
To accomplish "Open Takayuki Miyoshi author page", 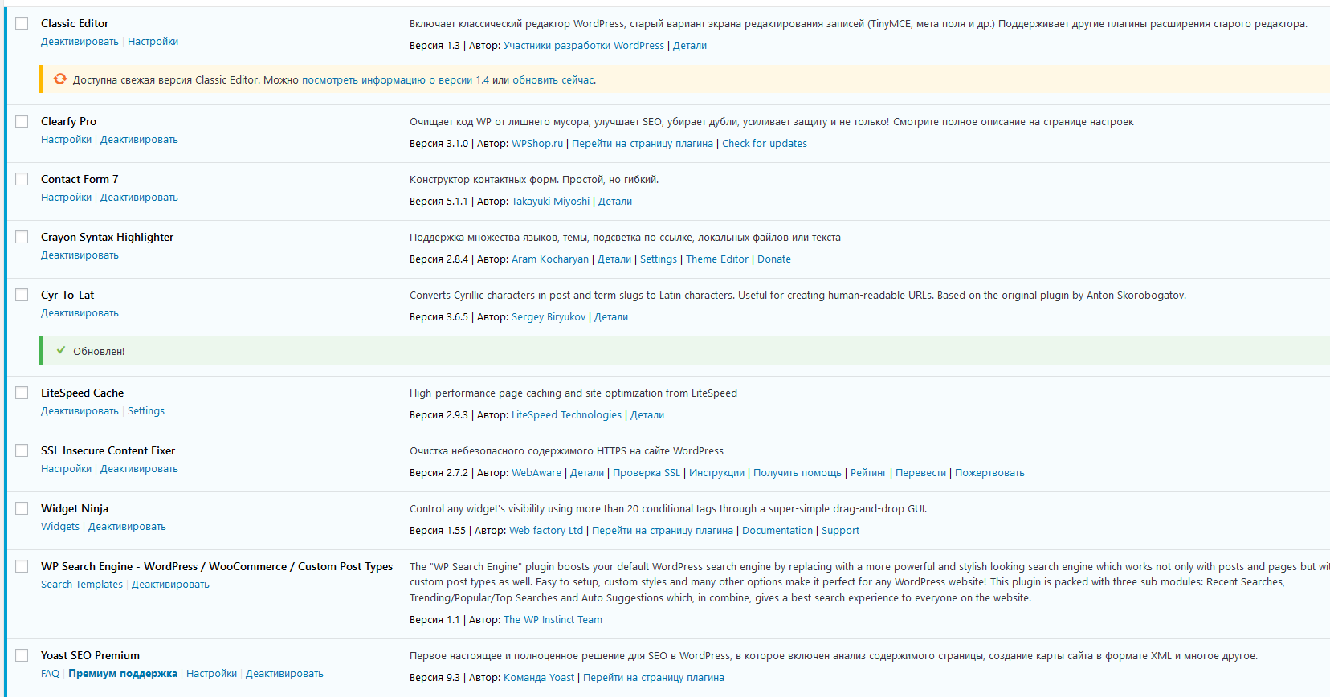I will [550, 202].
